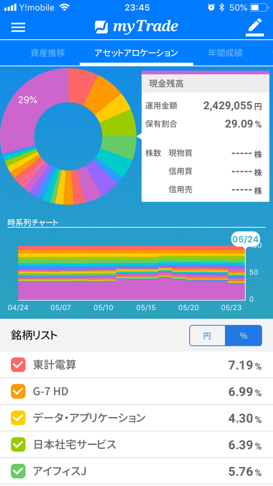
Task: Open the データ・アプリケーション list row
Action: pyautogui.click(x=136, y=418)
